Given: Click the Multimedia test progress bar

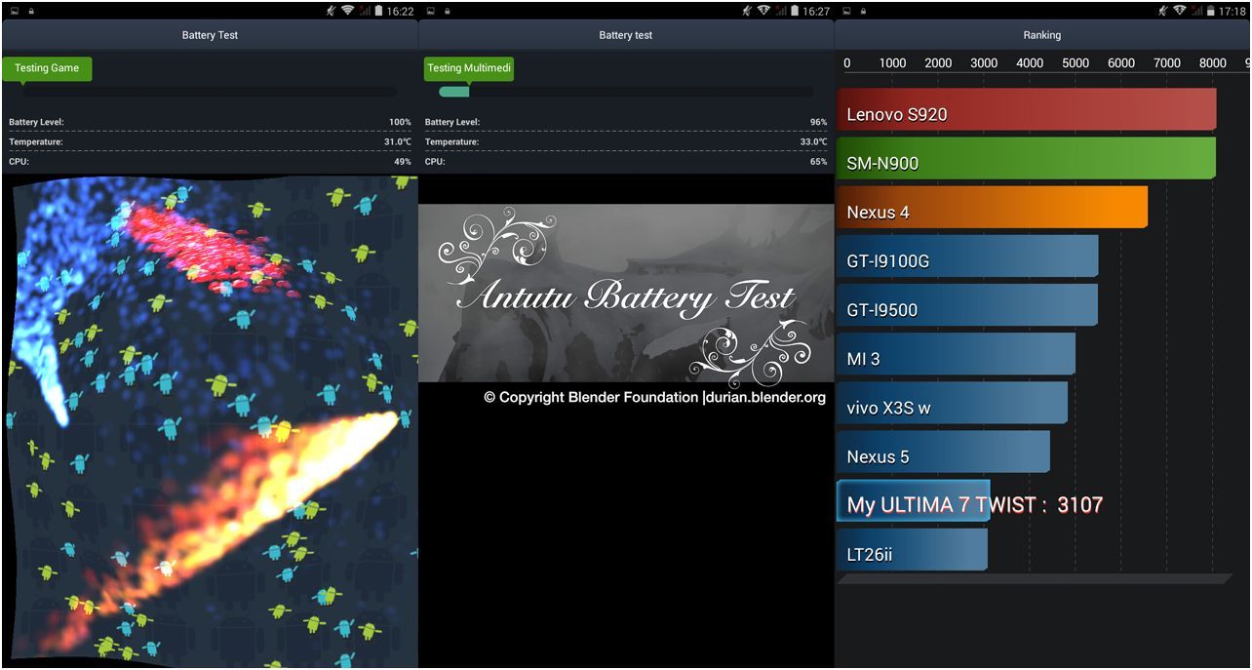Looking at the screenshot, I should point(625,92).
